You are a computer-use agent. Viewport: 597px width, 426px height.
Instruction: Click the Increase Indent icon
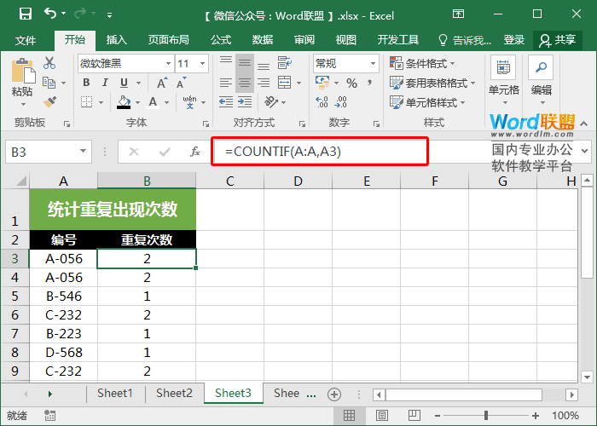[x=245, y=102]
